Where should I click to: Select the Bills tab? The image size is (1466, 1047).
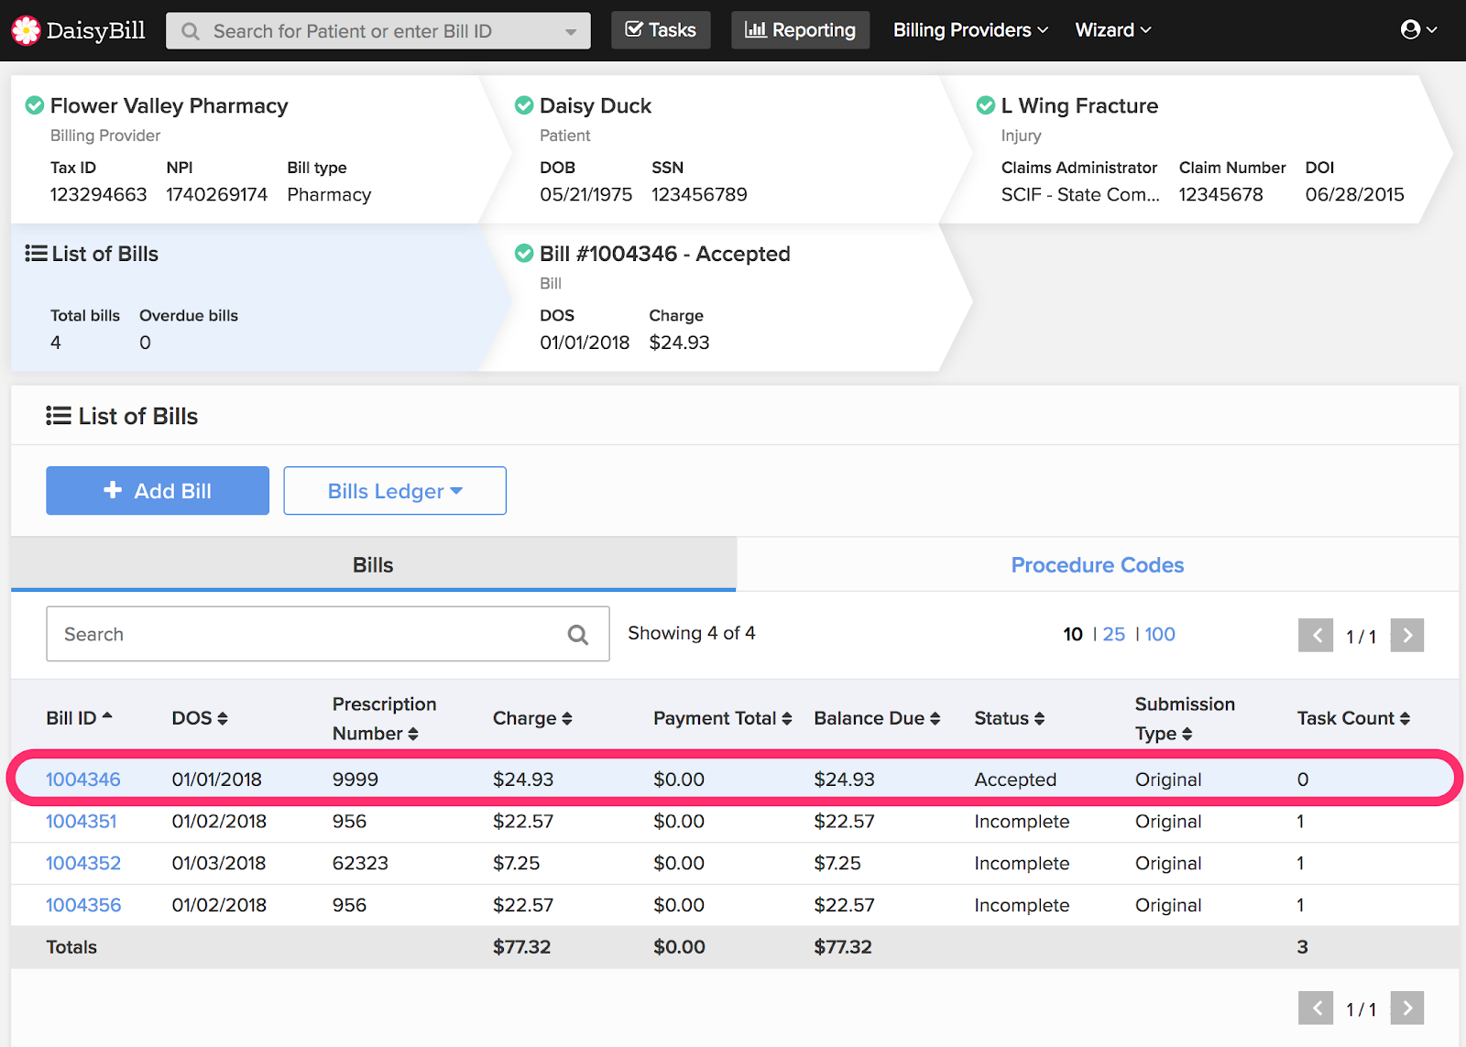(373, 565)
